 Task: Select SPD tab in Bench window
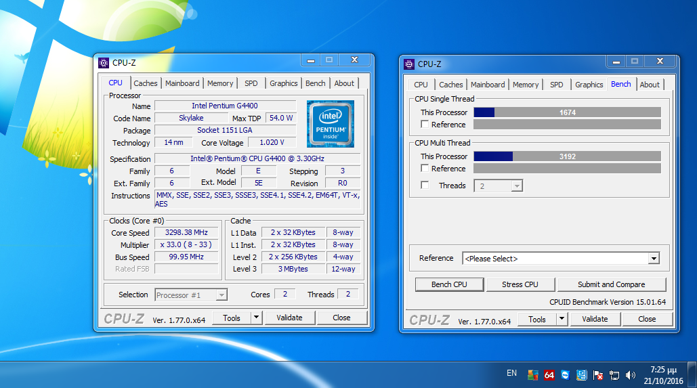(557, 85)
